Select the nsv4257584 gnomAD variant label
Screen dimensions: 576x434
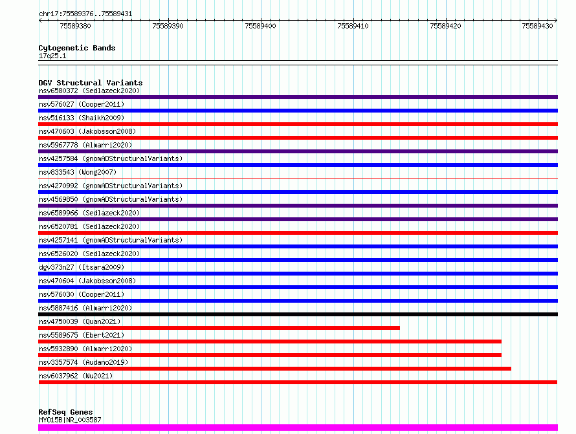click(x=111, y=158)
